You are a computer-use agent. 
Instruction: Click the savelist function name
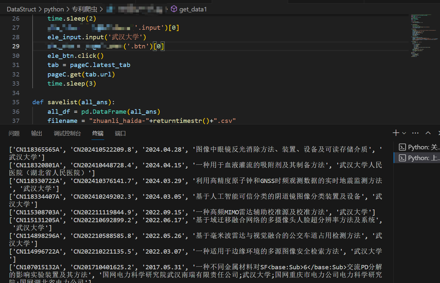[x=62, y=102]
